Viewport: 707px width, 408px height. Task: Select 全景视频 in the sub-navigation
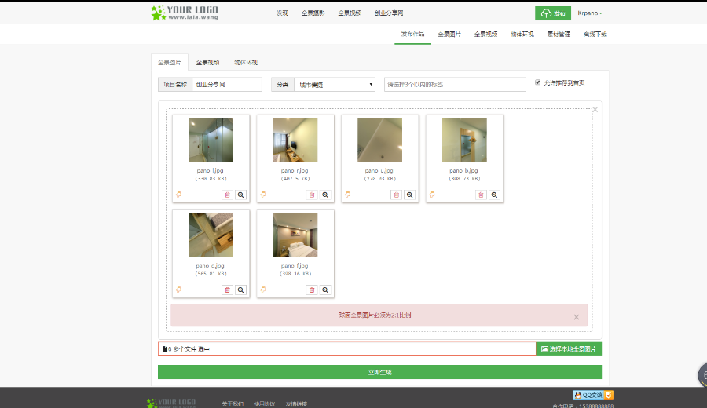(x=485, y=35)
